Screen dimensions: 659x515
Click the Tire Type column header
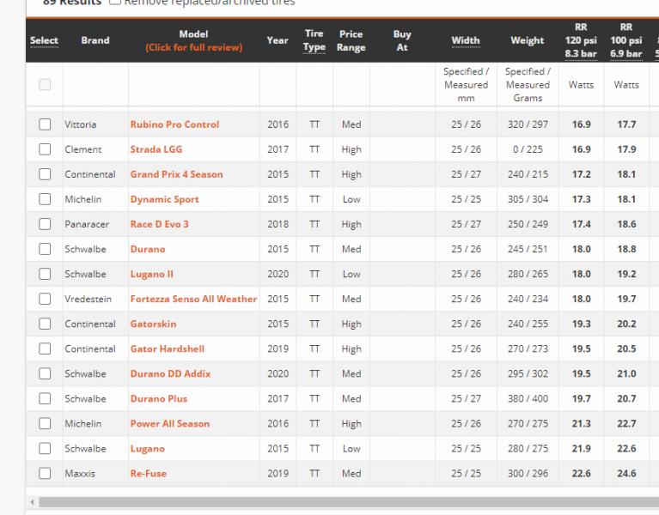pos(314,40)
